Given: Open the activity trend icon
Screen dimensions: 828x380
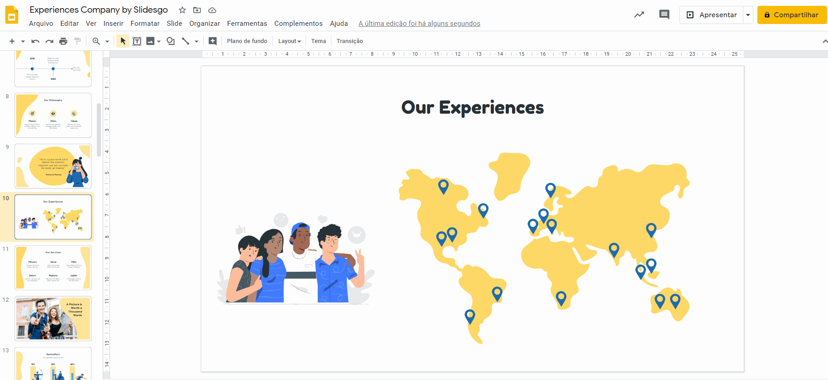Looking at the screenshot, I should tap(639, 14).
